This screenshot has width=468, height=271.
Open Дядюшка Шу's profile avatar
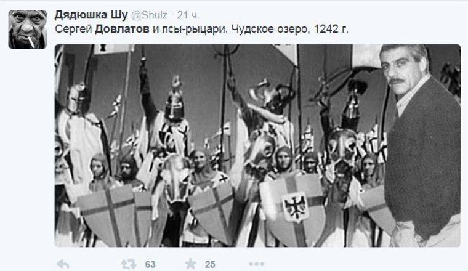pos(28,29)
